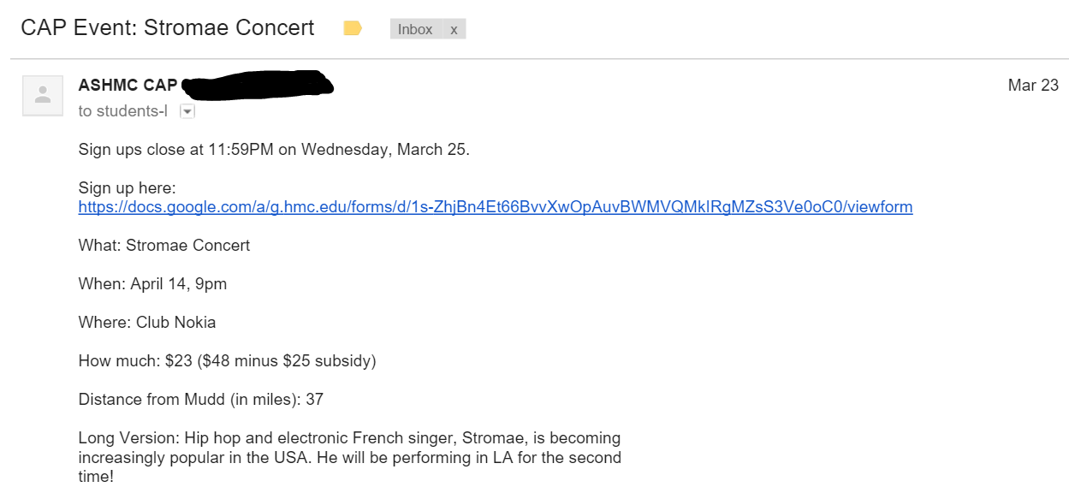Viewport: 1069px width, 499px height.
Task: Click the yellow importance marker icon
Action: (x=353, y=29)
